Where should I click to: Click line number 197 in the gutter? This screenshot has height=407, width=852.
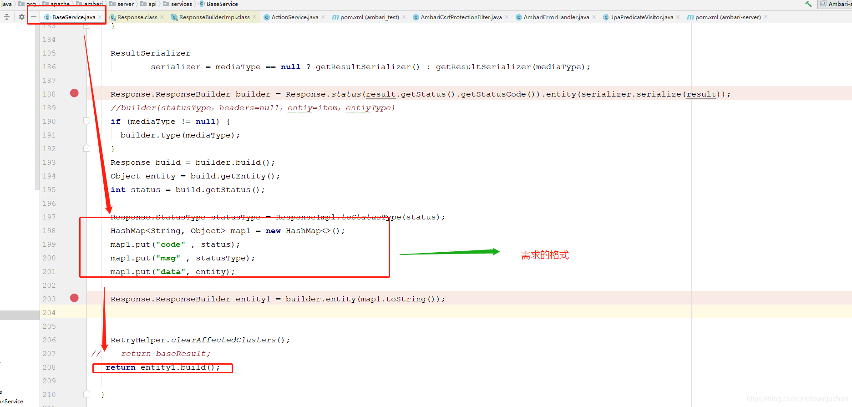(49, 217)
